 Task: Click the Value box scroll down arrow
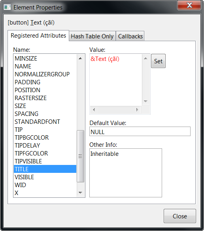click(x=145, y=101)
